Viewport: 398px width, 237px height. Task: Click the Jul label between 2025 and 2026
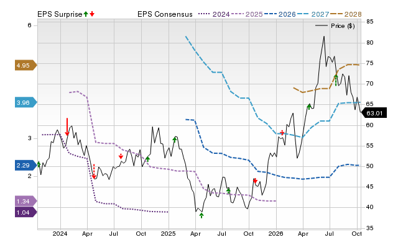tap(222, 233)
